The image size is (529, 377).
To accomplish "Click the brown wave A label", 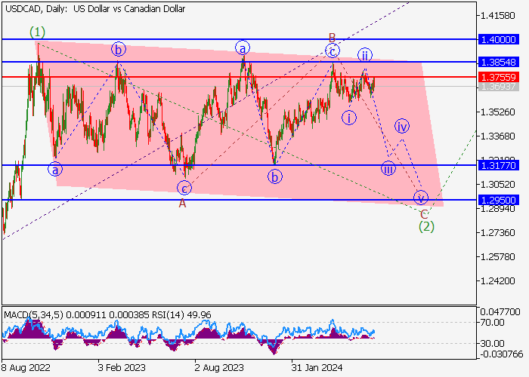I will (182, 204).
